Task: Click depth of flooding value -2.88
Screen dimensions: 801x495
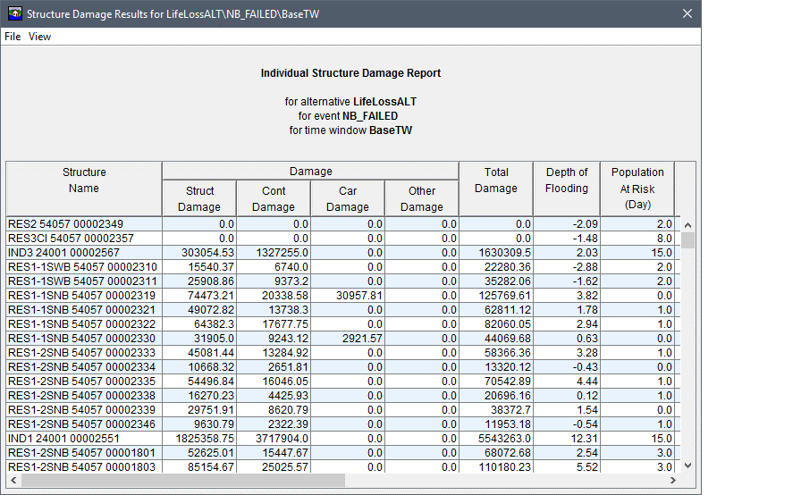Action: 585,267
